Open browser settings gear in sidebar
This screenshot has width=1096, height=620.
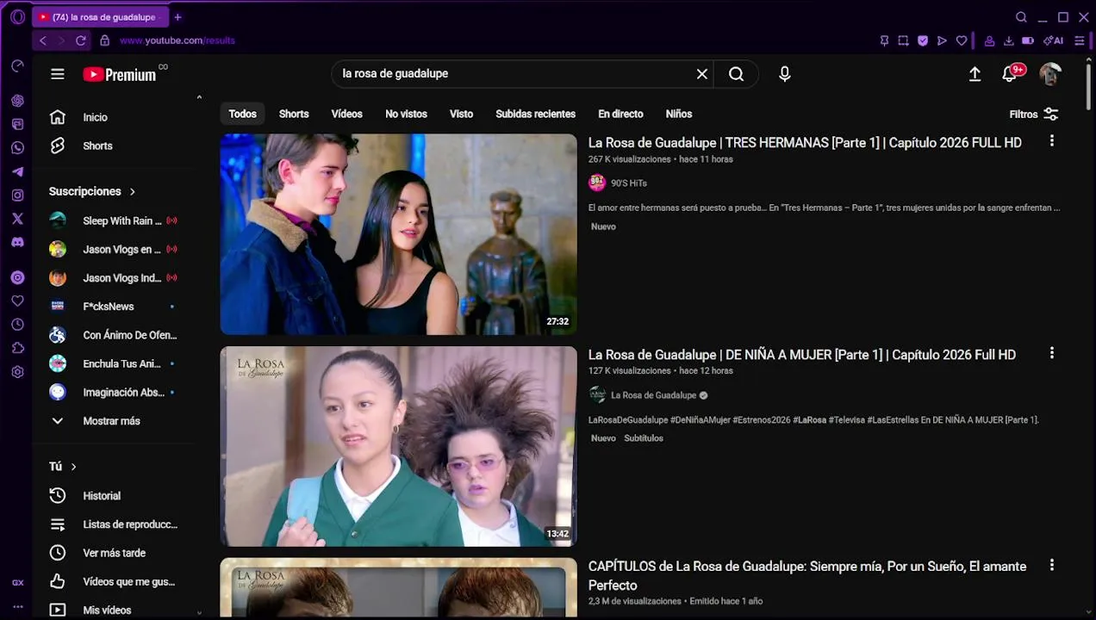pos(17,372)
